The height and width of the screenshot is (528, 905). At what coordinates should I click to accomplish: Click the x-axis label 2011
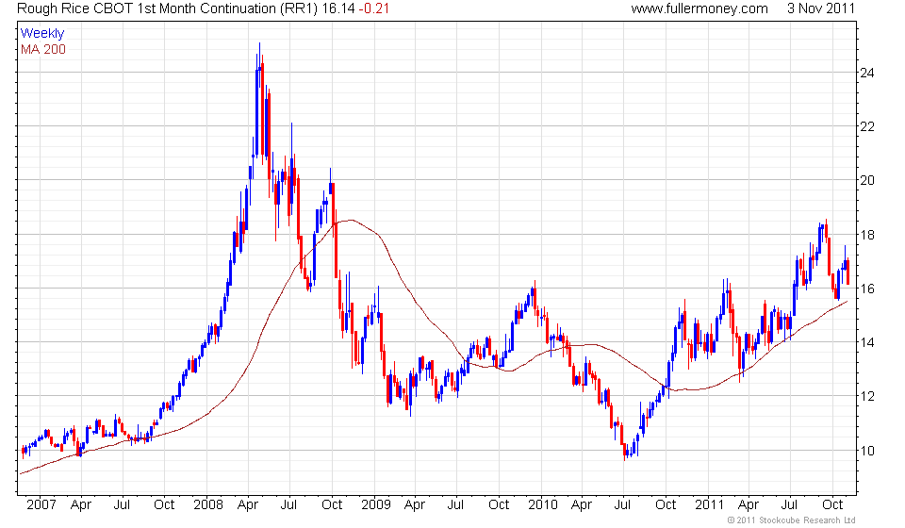[x=709, y=504]
